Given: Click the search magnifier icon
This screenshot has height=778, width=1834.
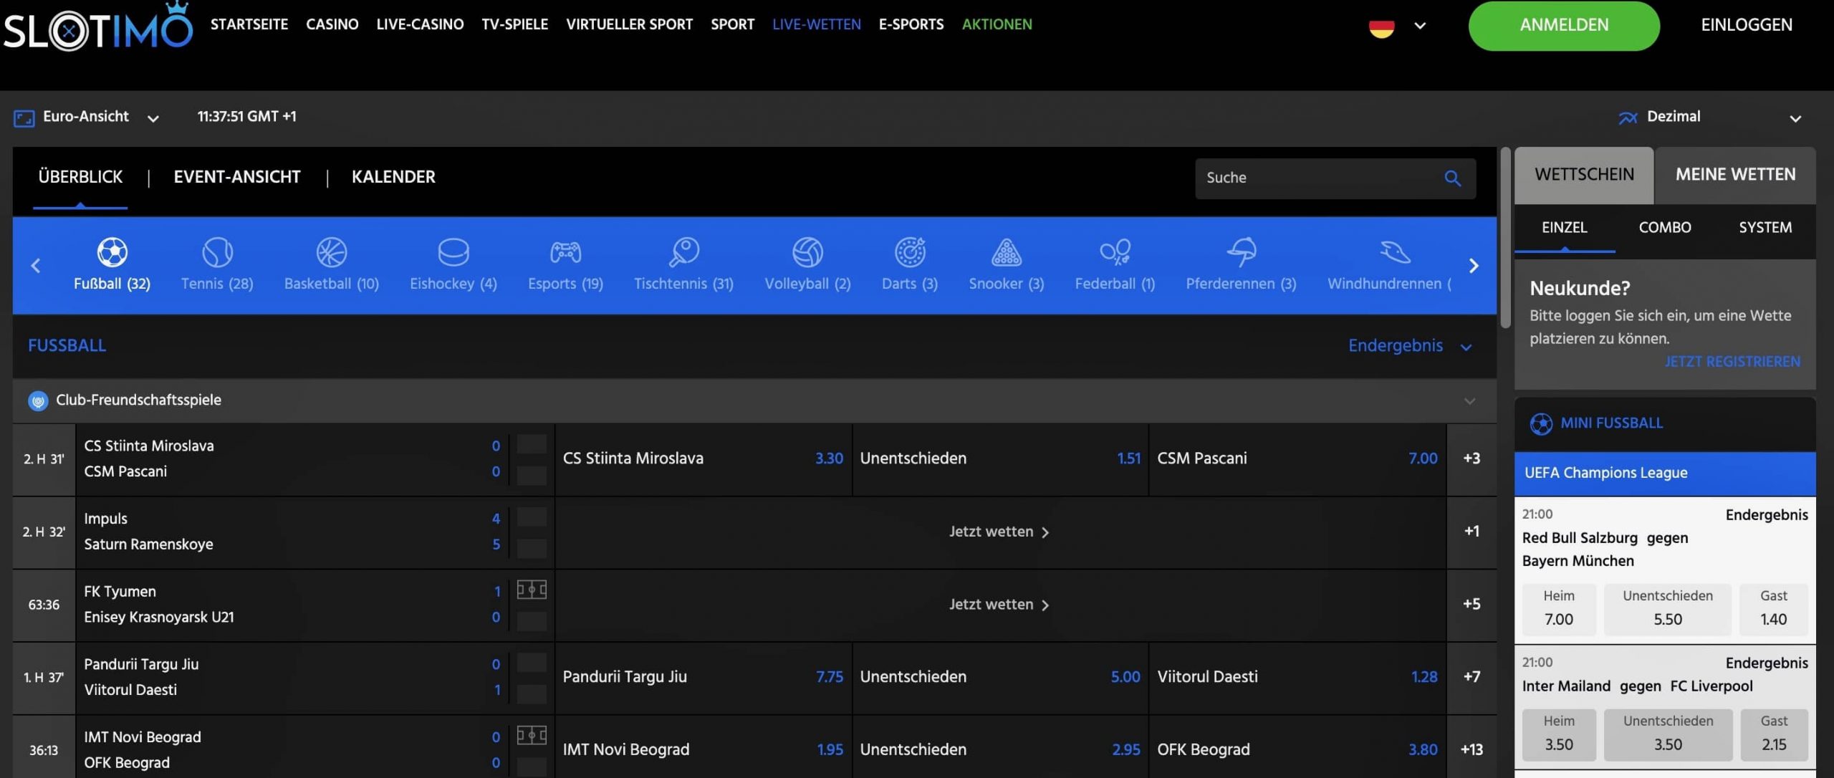Looking at the screenshot, I should pyautogui.click(x=1453, y=178).
